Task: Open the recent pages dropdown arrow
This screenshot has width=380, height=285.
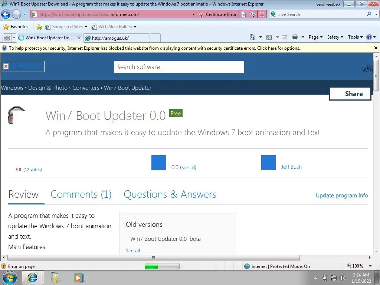Action: pos(24,14)
